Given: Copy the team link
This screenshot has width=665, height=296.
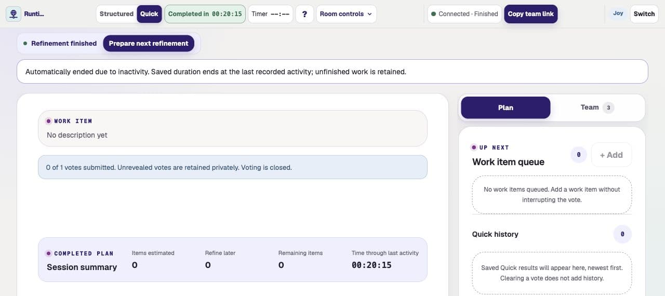Looking at the screenshot, I should pos(530,14).
